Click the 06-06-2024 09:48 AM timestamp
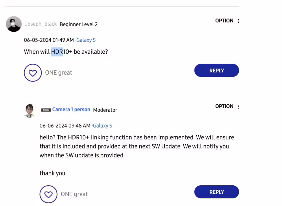Image resolution: width=282 pixels, height=206 pixels. [65, 126]
